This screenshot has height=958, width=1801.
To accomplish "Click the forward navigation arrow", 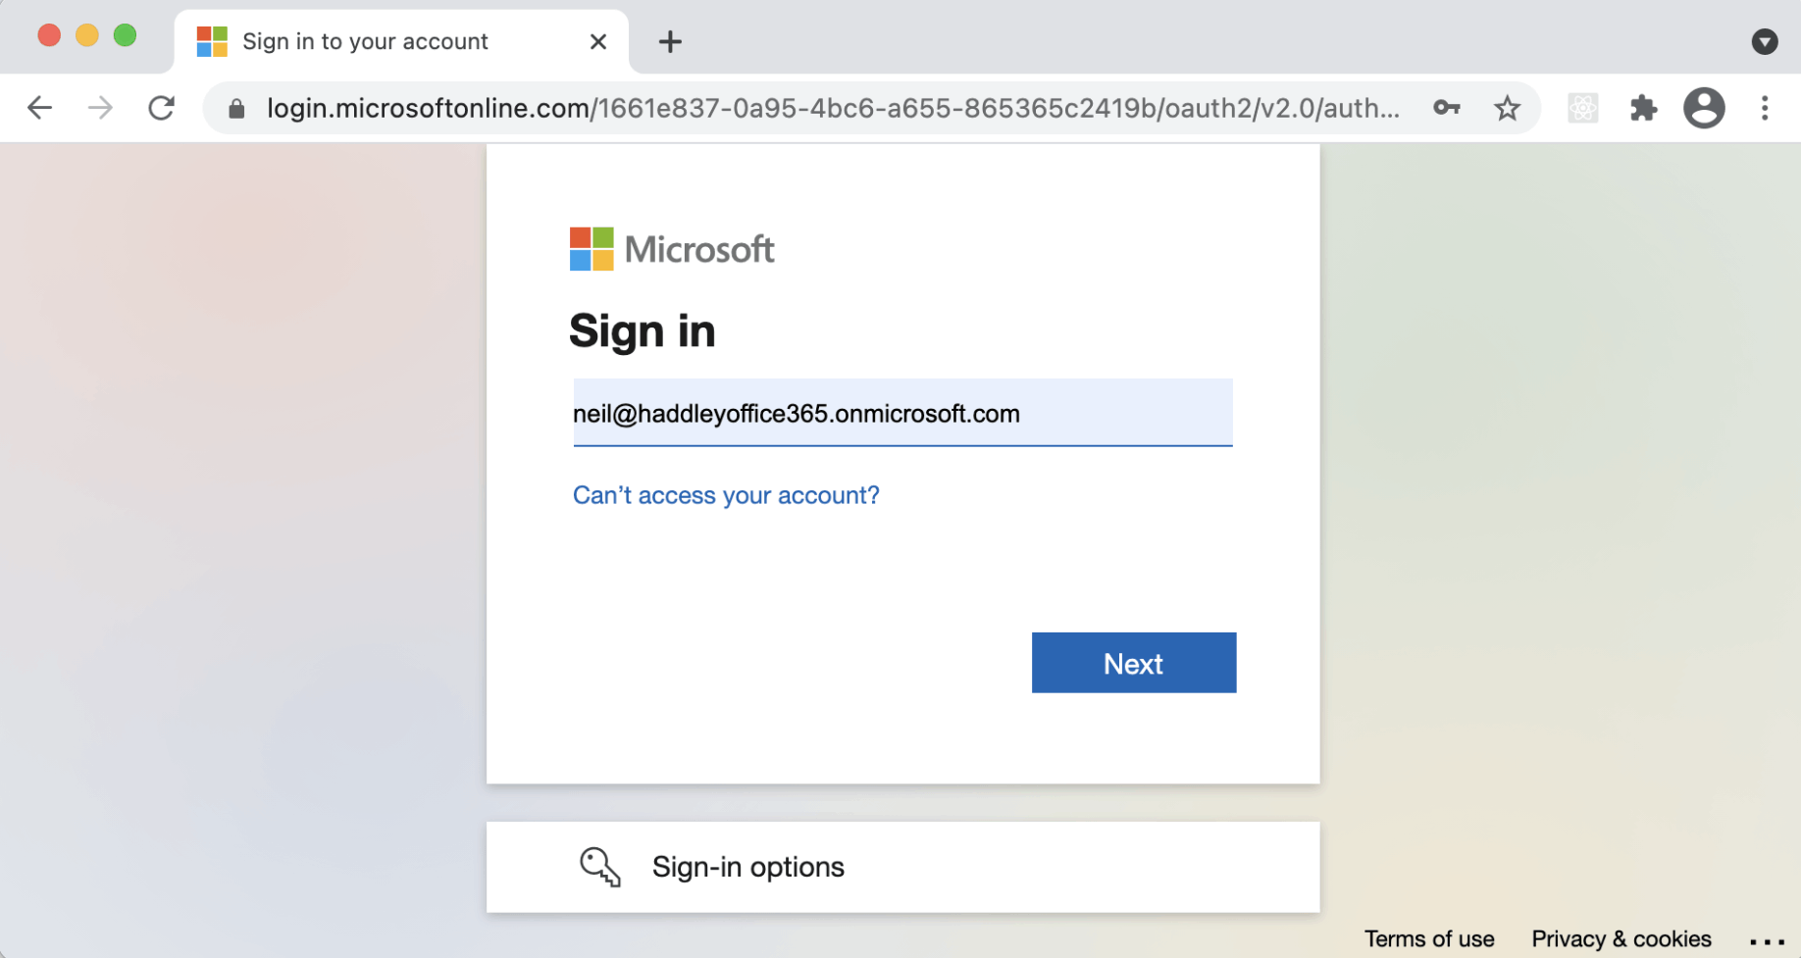I will [x=100, y=108].
